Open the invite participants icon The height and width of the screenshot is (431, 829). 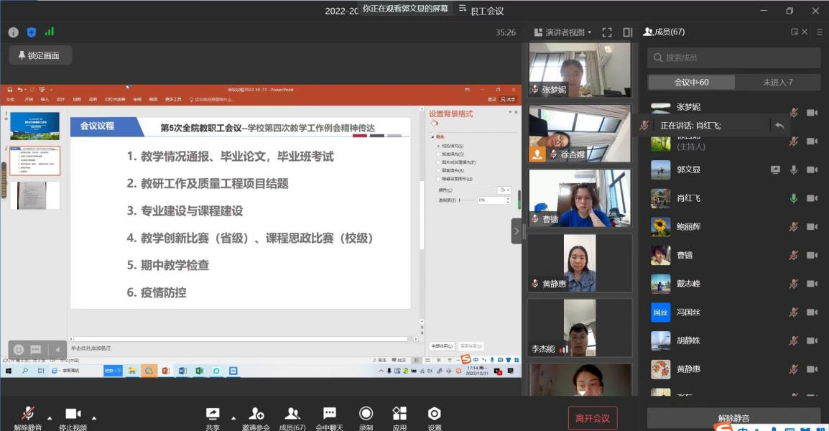click(256, 414)
